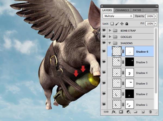Viewport: 163px width, 121px height.
Task: Click the Layers panel vertical scrollbar
Action: (x=156, y=60)
